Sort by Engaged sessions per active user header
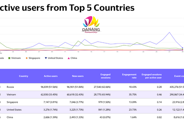 click(152, 76)
